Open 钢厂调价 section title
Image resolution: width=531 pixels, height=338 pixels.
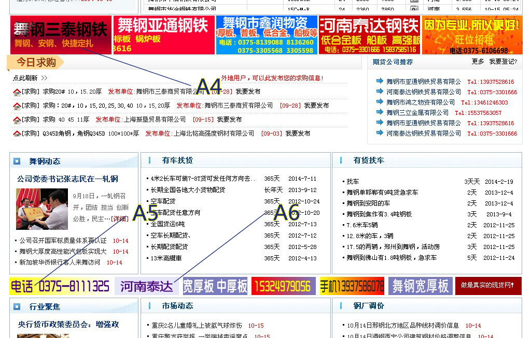click(x=369, y=305)
